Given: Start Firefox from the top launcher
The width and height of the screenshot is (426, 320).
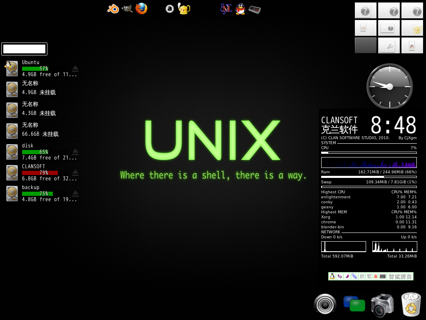Looking at the screenshot, I should tap(141, 9).
